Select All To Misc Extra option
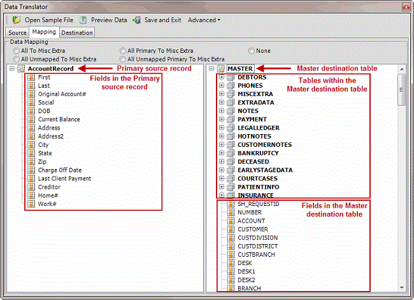Viewport: 414px width, 300px height. tap(17, 50)
